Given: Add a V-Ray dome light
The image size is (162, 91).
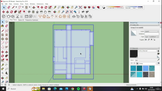Looking at the screenshot, I should 60,16.
